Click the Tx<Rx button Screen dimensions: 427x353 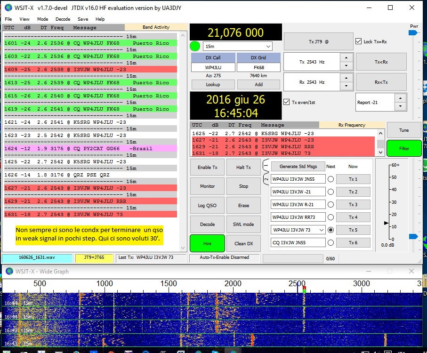(381, 62)
